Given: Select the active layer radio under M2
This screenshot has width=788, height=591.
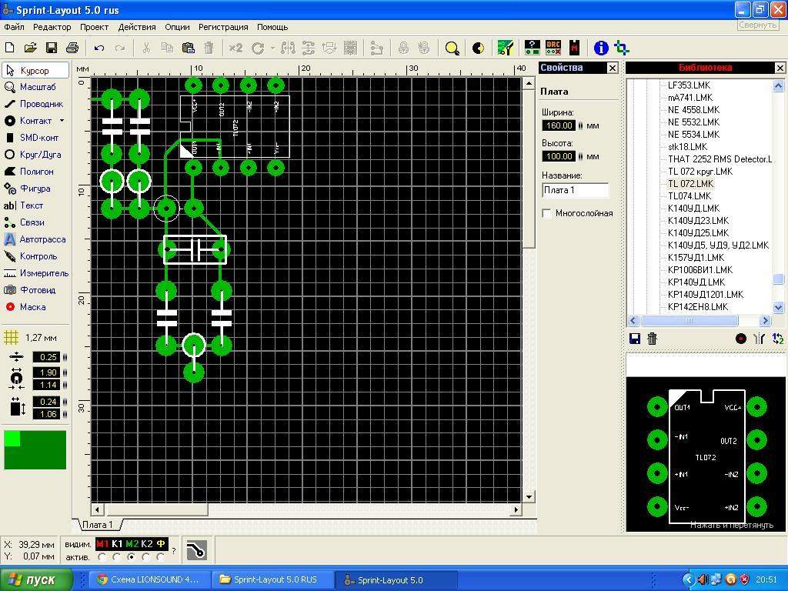Looking at the screenshot, I should (x=132, y=557).
